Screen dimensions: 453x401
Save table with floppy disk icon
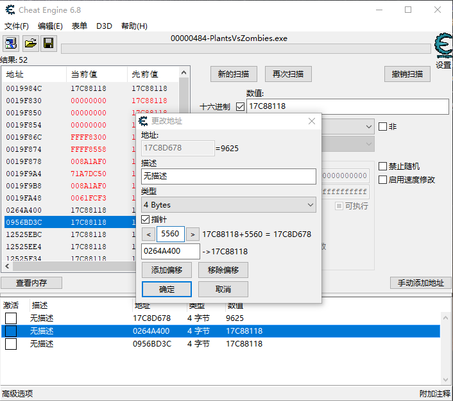[x=49, y=44]
